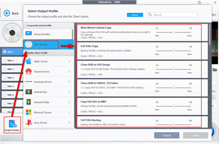Check the Title 3 checkbox
Image resolution: width=219 pixels, height=144 pixels.
(5, 69)
